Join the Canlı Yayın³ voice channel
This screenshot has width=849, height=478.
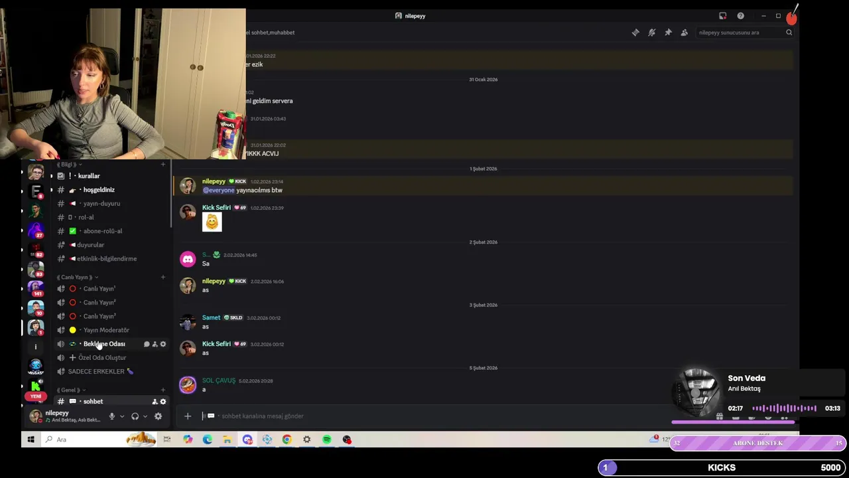pos(111,317)
